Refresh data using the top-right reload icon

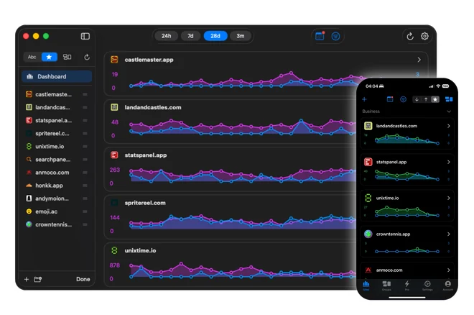coord(410,36)
